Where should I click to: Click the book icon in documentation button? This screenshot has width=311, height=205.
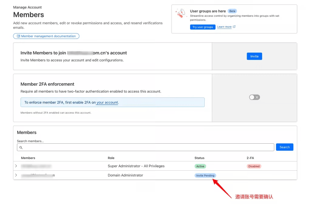[19, 36]
